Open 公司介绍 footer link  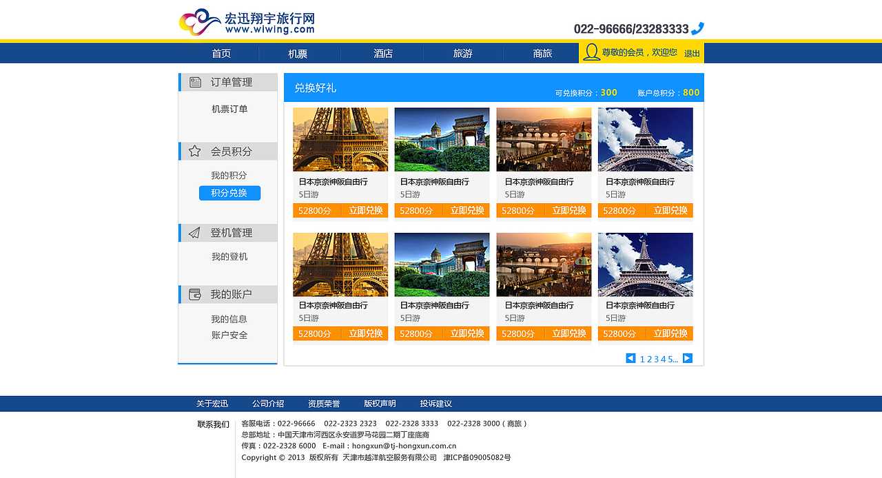coord(268,404)
